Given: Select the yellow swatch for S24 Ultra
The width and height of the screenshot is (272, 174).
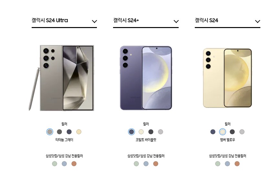Looking at the screenshot, I should 79,132.
